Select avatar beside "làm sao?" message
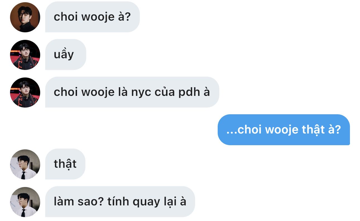Viewport: 360px width, 221px height. [x=25, y=202]
